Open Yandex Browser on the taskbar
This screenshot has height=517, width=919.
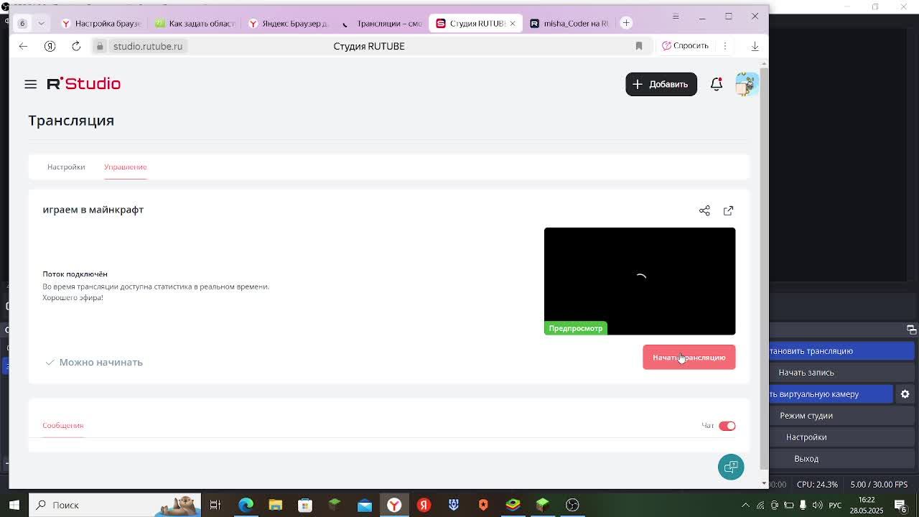(394, 505)
